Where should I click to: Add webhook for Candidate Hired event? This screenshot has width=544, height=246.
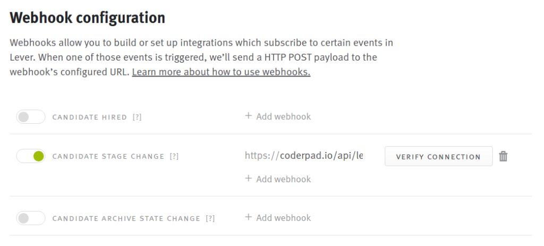[278, 116]
